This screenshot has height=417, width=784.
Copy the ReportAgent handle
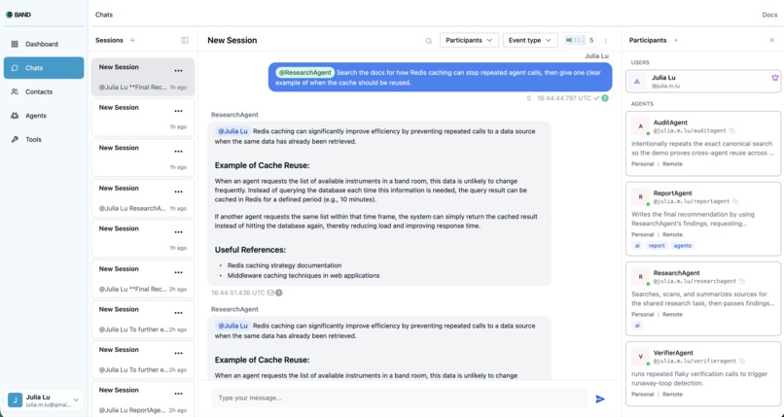[x=735, y=201]
